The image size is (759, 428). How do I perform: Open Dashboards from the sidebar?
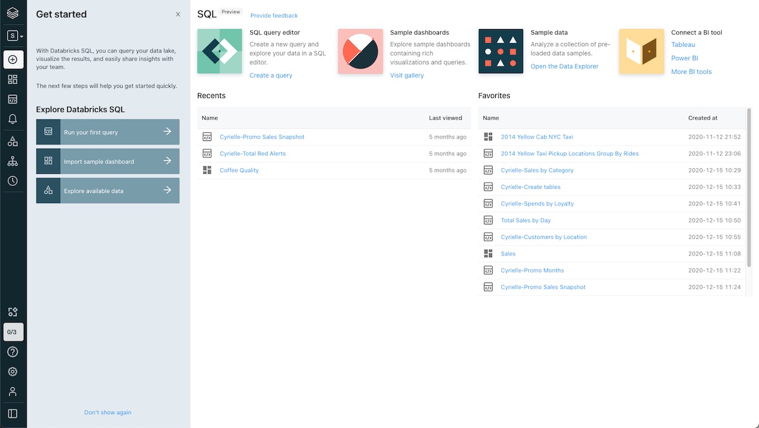click(13, 80)
